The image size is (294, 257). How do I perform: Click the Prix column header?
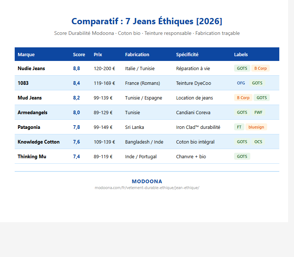click(x=98, y=54)
